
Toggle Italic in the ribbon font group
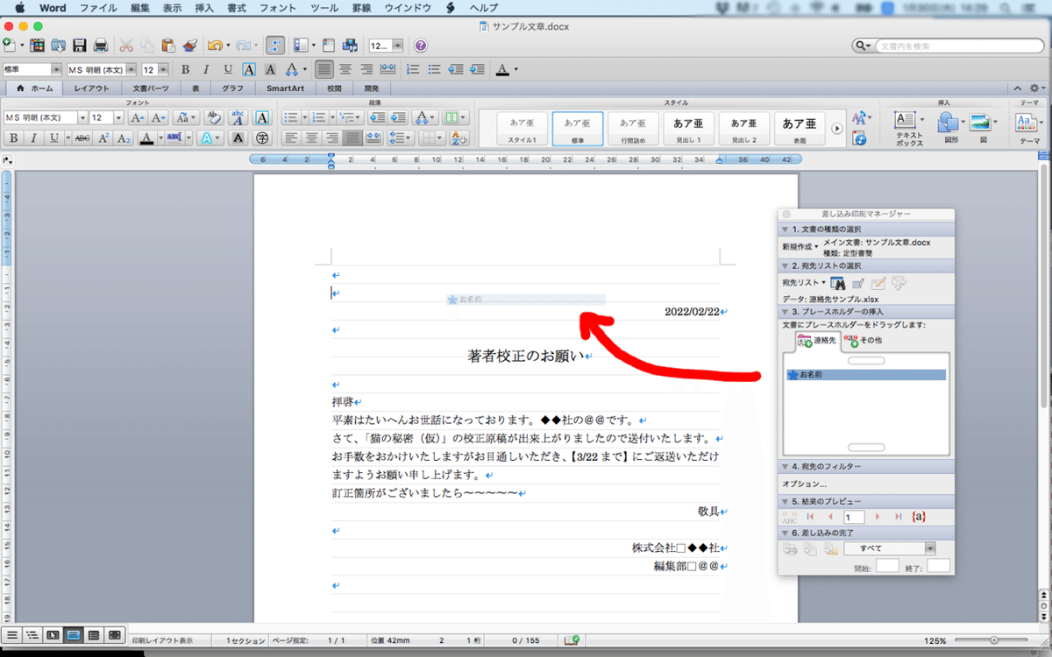pos(34,138)
